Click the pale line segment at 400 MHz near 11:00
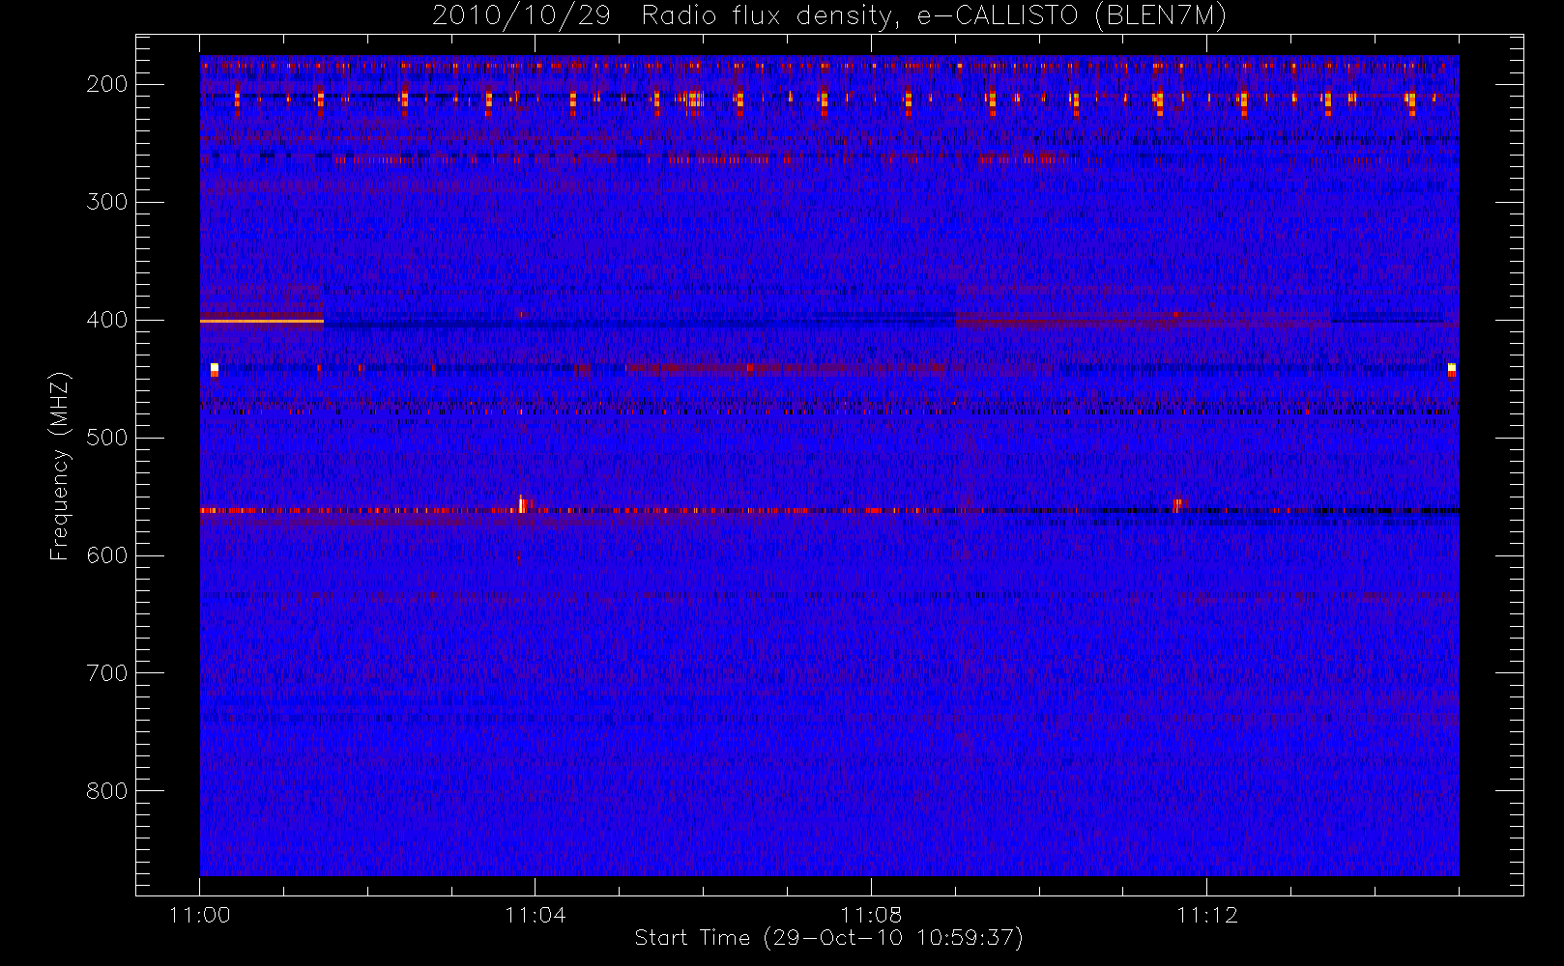Image resolution: width=1564 pixels, height=966 pixels. coord(262,321)
